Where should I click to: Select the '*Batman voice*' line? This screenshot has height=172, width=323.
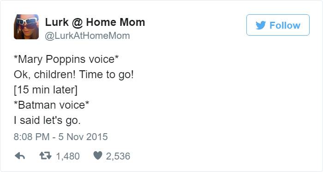coord(51,105)
